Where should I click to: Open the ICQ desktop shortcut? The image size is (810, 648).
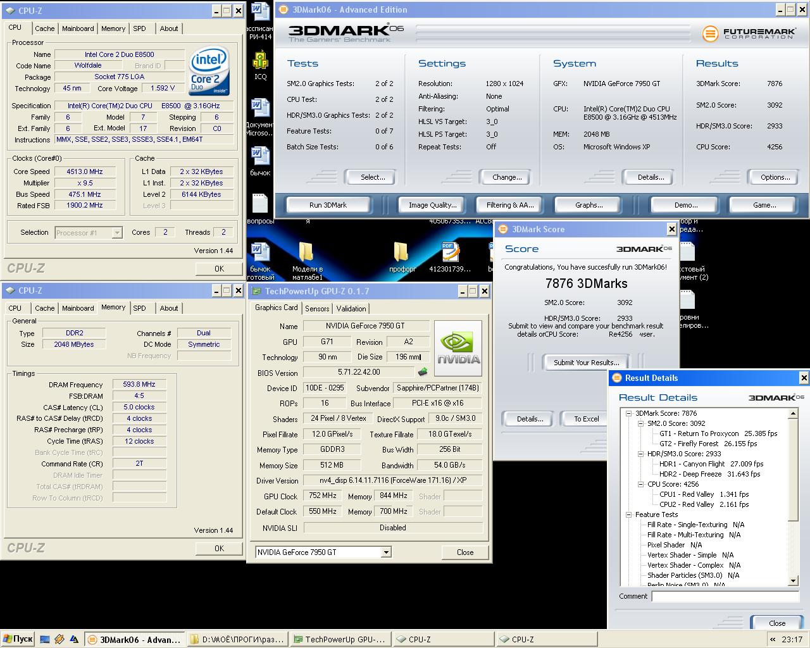coord(260,61)
